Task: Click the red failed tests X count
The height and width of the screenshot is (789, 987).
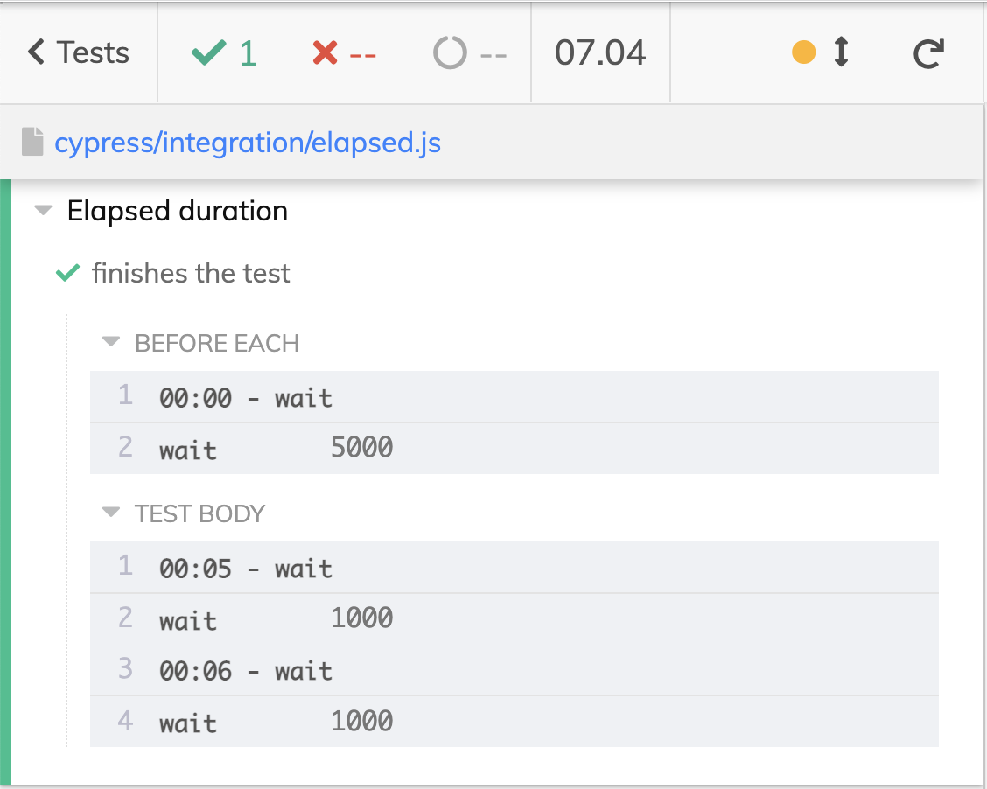Action: 344,53
